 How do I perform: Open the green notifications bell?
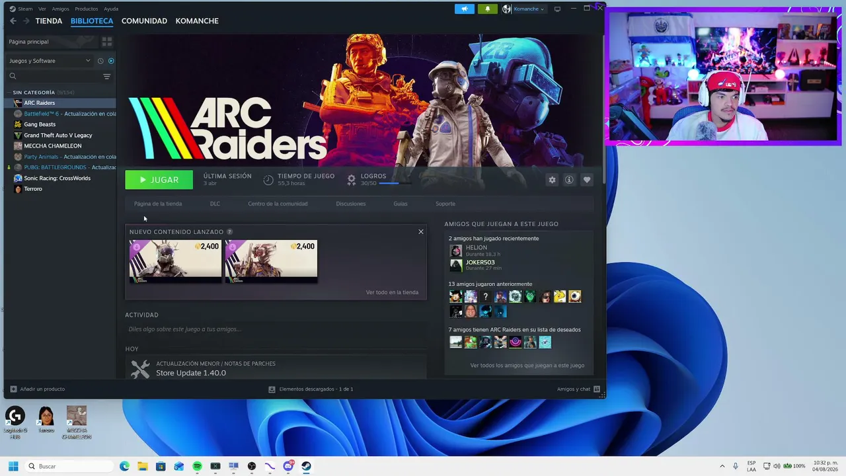pos(488,9)
